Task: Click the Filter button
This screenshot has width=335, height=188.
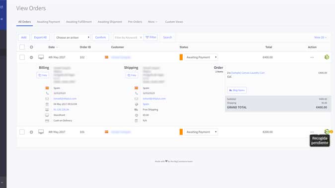Action: (151, 37)
